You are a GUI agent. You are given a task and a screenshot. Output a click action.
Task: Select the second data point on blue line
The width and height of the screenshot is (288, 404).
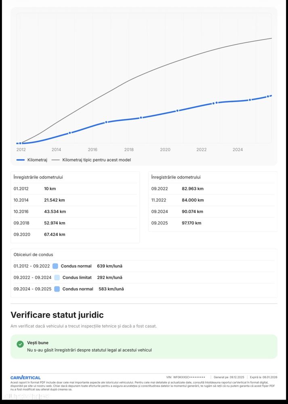[70, 133]
